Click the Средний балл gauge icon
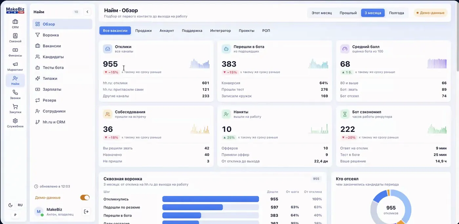Viewport: 459px width, 224px height. click(x=345, y=49)
